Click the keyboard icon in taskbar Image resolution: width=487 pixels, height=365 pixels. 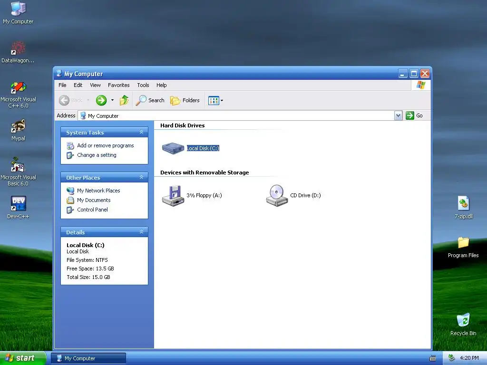(433, 358)
